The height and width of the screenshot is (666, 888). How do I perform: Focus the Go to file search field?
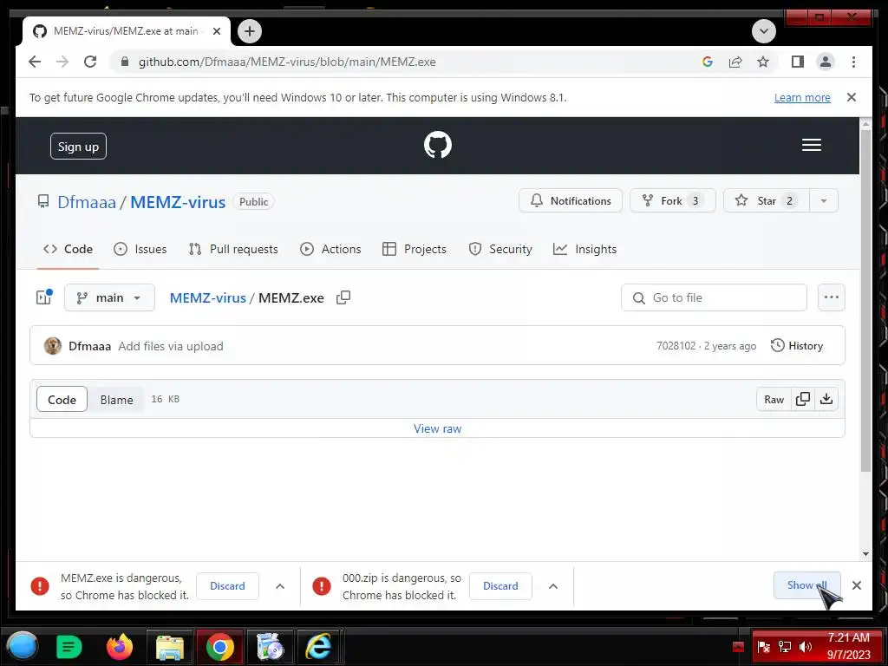click(714, 297)
